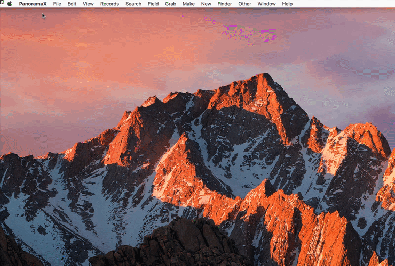Open the Make menu
Viewport: 395px width, 266px height.
[x=188, y=4]
